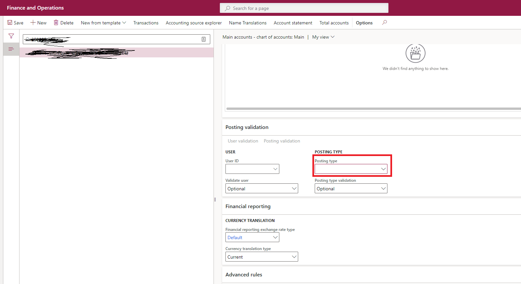
Task: Select the highlighted main account row
Action: click(116, 52)
